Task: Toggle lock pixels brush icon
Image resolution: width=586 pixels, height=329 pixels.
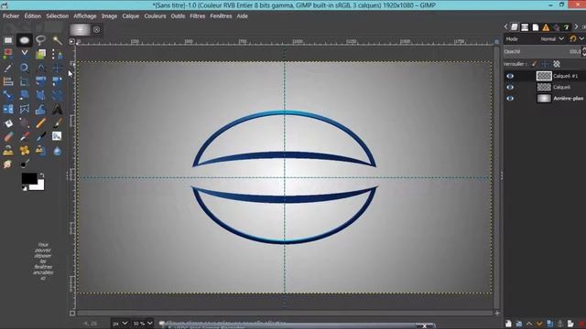Action: pyautogui.click(x=535, y=64)
